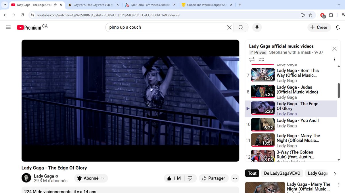This screenshot has height=193, width=345.
Task: Clear the search box with the X
Action: [229, 27]
